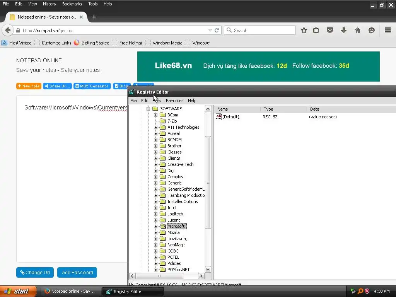Open Firefox Tools menu

93,4
